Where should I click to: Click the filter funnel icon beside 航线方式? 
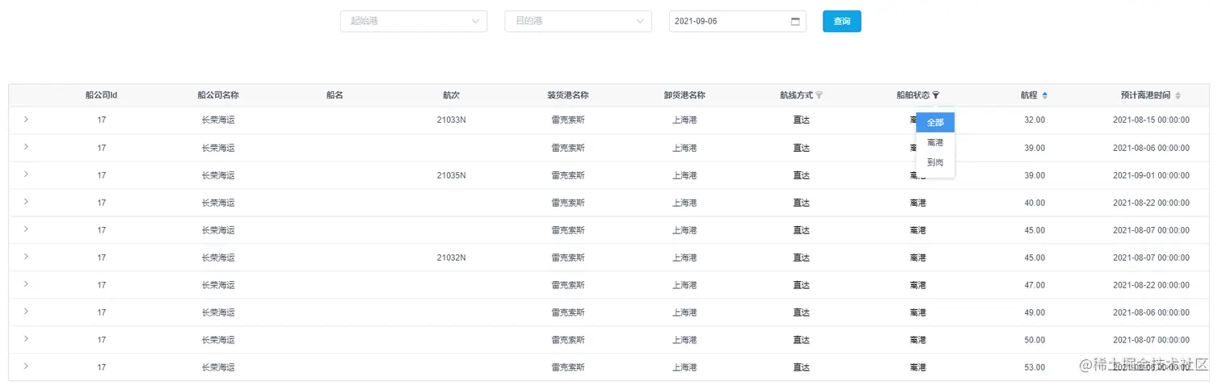[819, 95]
